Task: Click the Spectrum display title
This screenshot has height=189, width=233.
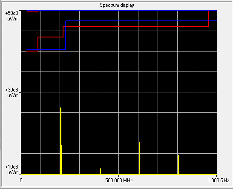Action: point(117,5)
